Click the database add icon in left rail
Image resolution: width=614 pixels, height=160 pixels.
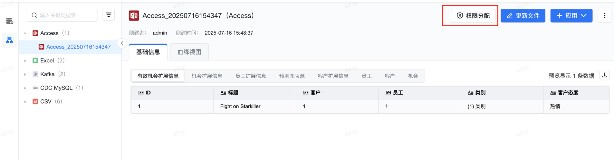(x=9, y=21)
